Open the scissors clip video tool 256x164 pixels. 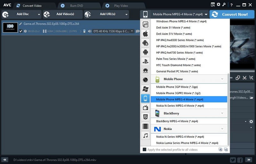(244, 78)
